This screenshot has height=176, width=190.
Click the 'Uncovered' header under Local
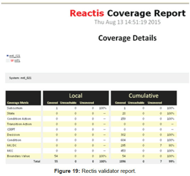point(87,103)
